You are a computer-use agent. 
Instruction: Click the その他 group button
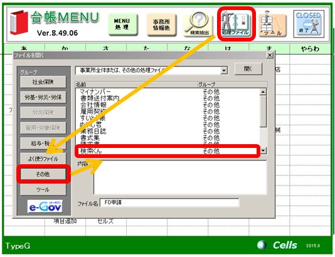43,174
